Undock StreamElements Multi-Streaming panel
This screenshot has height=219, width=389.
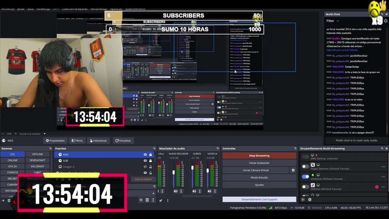[x=382, y=148]
